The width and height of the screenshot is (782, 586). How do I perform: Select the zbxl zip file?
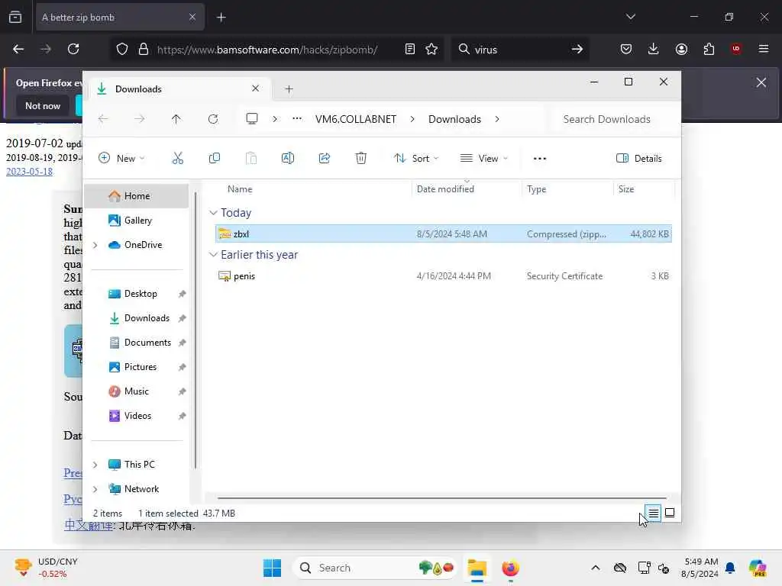tap(444, 233)
